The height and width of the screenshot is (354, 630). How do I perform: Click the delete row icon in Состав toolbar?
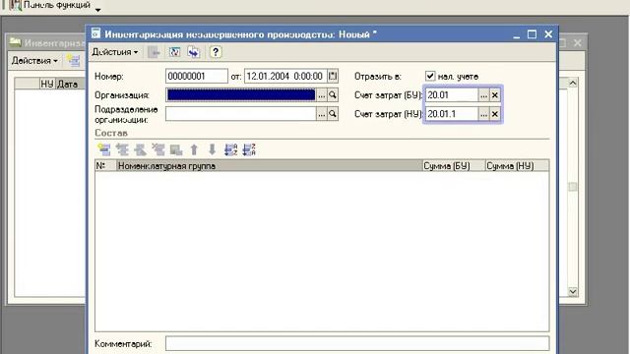tap(158, 149)
